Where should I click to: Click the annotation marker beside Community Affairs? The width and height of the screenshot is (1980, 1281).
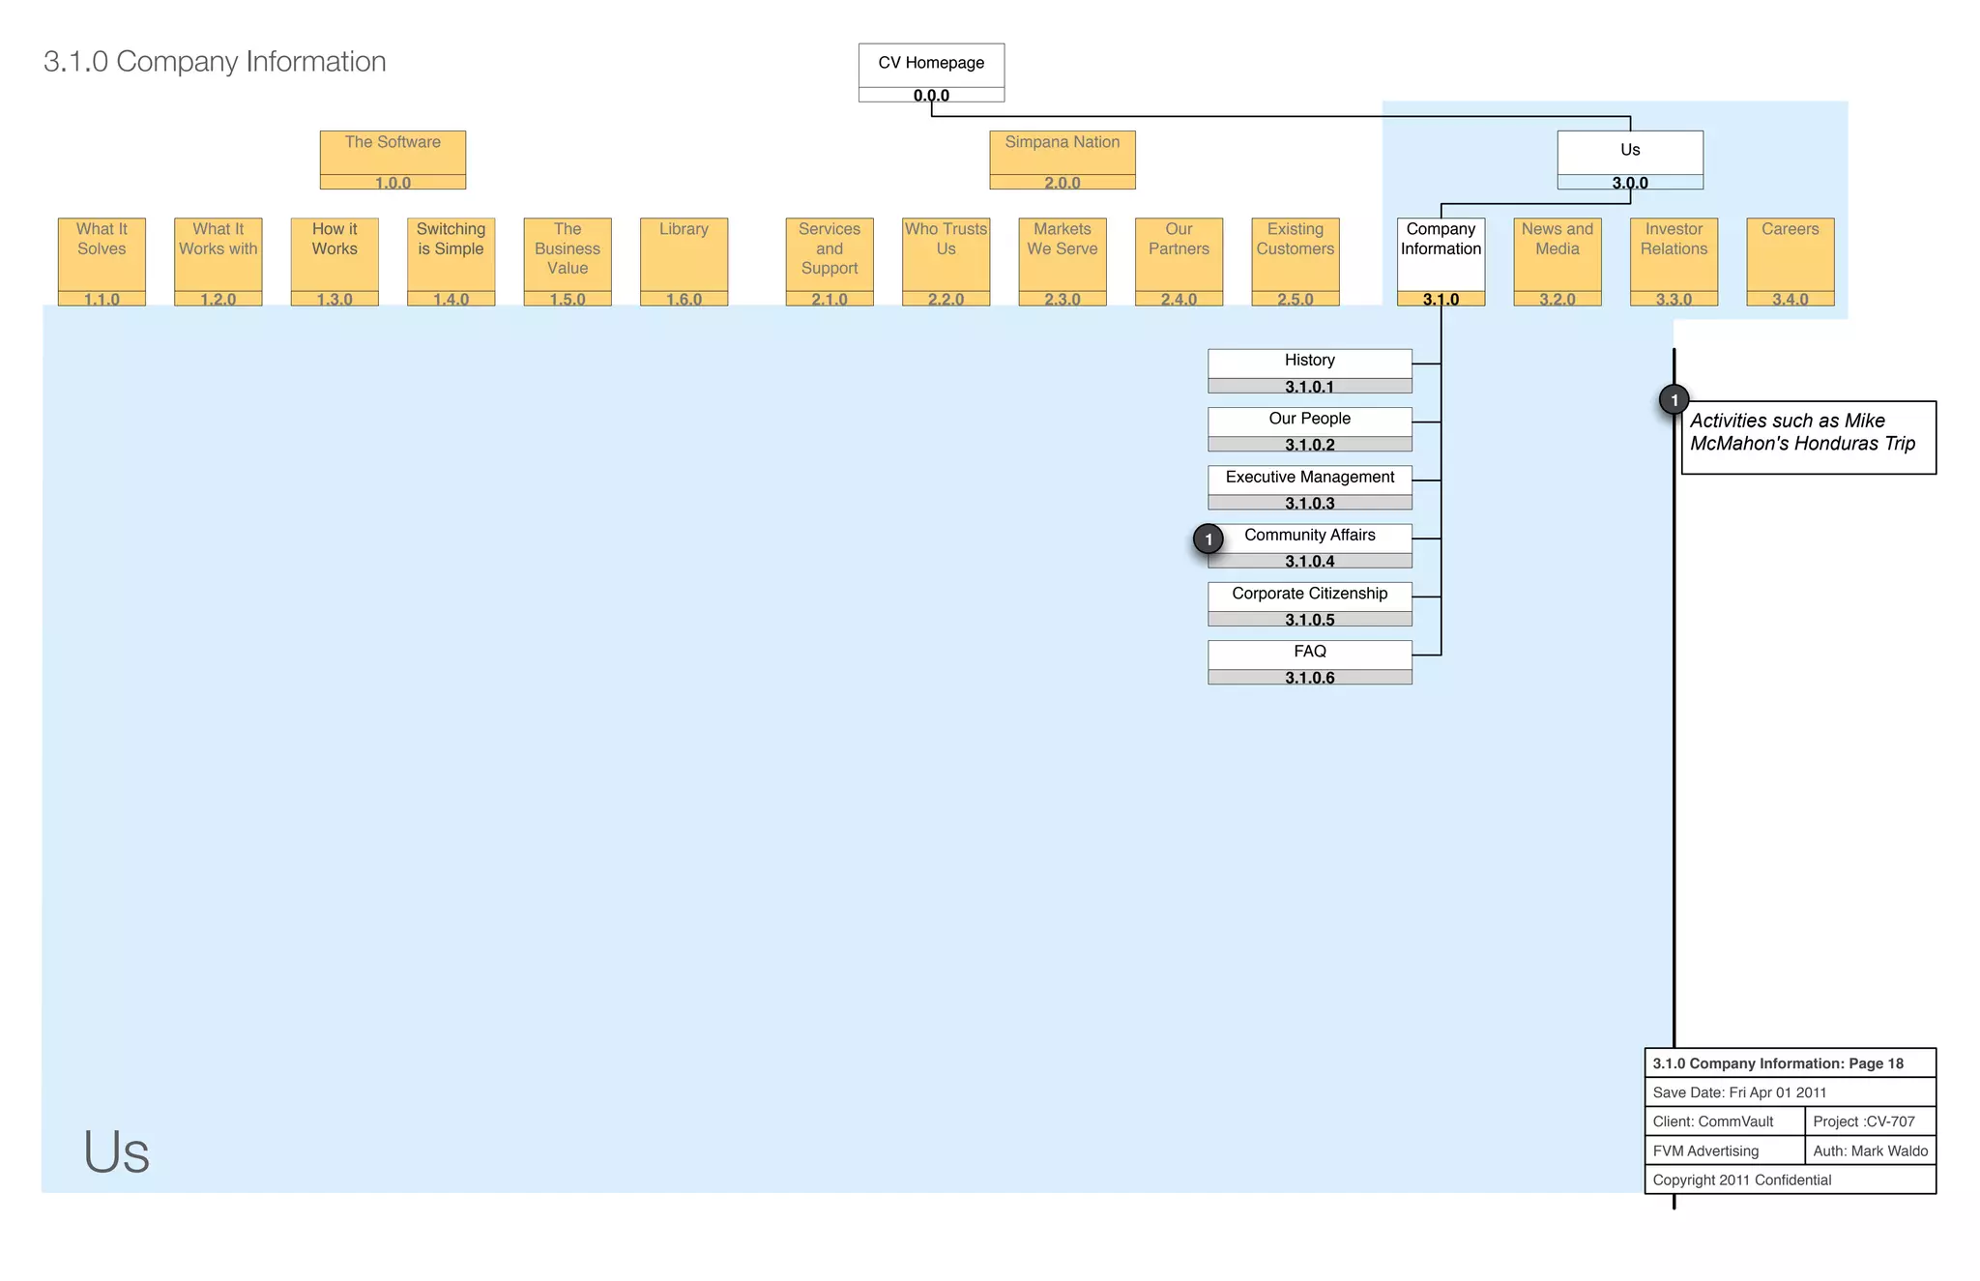(1208, 539)
